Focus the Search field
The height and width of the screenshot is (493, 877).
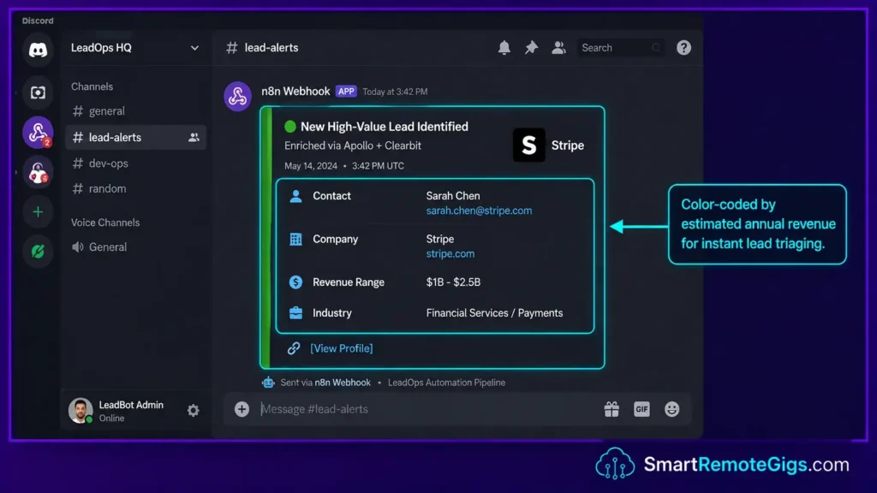coord(620,48)
